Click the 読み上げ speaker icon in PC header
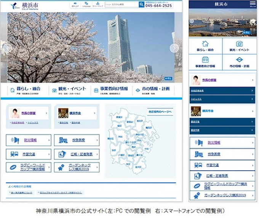 pos(75,5)
